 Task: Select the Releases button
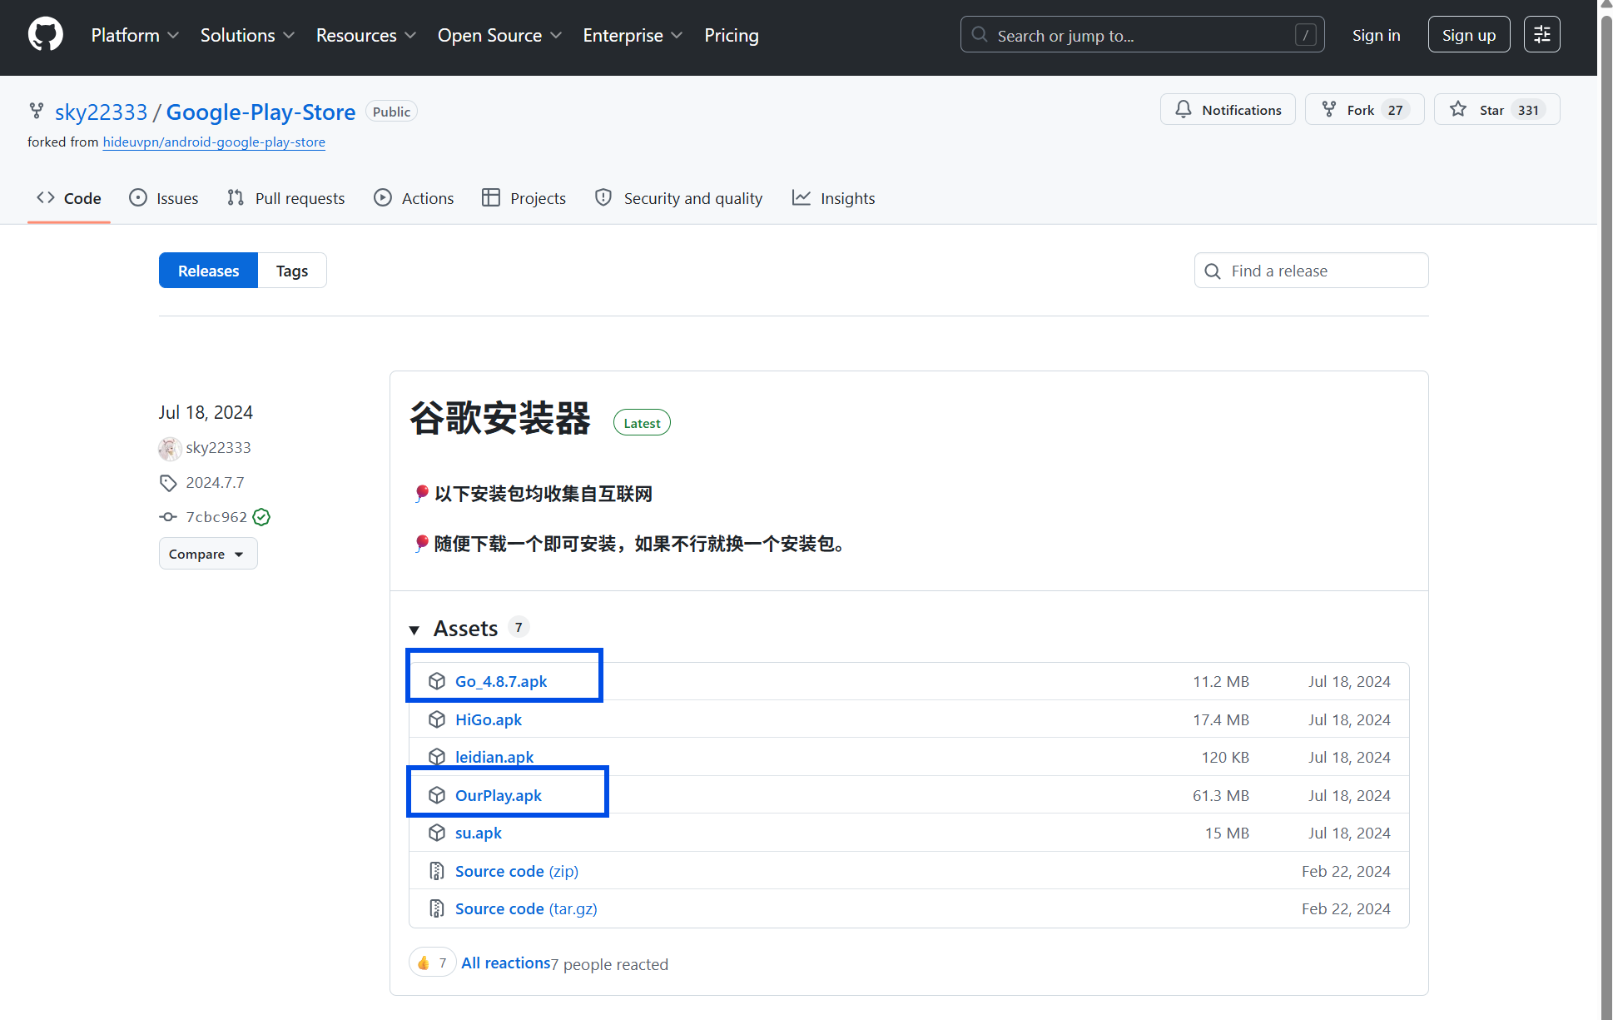pyautogui.click(x=208, y=271)
